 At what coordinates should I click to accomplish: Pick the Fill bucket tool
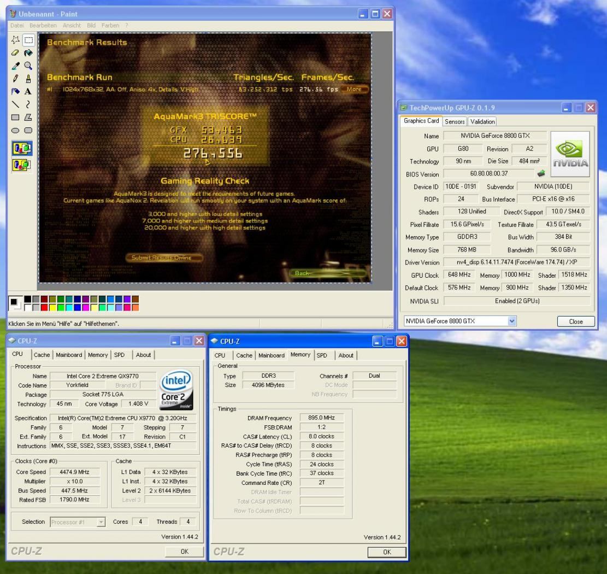(28, 53)
